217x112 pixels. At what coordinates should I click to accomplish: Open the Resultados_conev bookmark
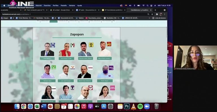[x=94, y=18]
